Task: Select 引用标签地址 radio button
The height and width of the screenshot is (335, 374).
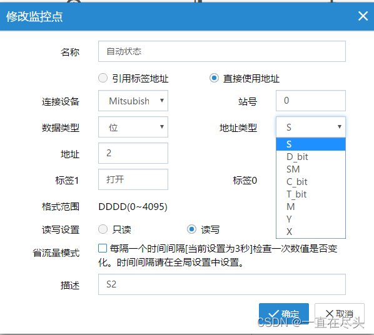Action: point(103,78)
